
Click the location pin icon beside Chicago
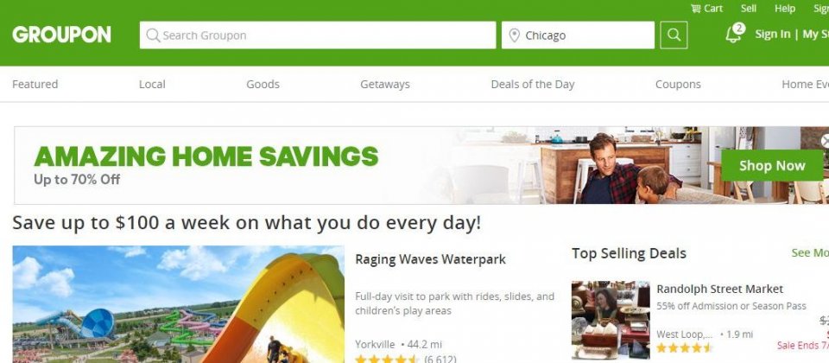(x=514, y=35)
